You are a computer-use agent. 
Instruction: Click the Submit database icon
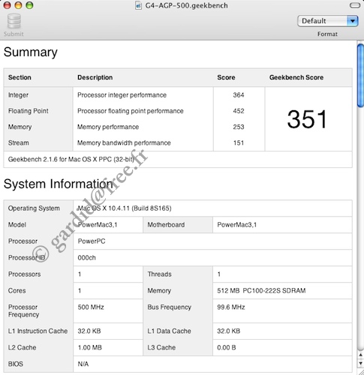(x=14, y=21)
